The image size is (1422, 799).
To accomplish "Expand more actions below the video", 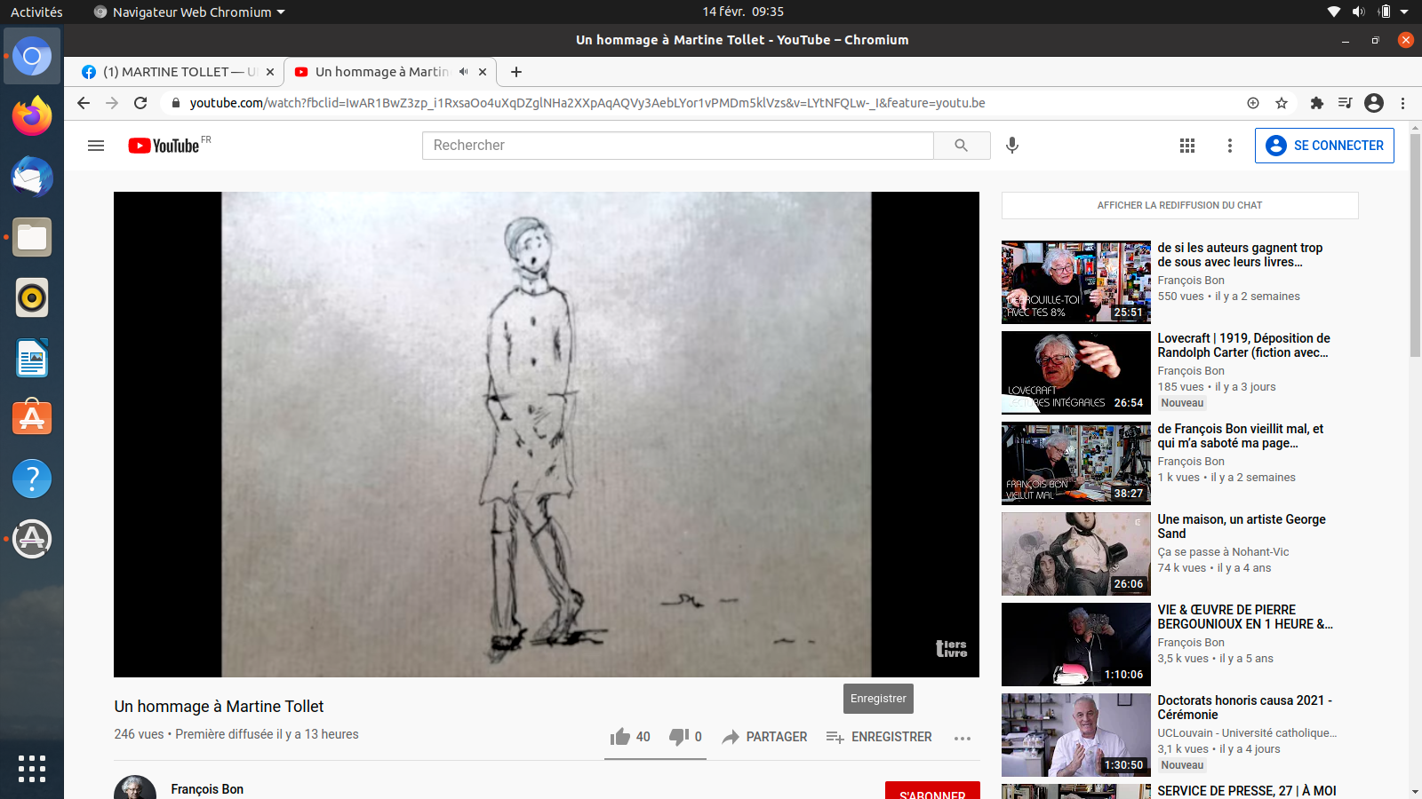I will tap(963, 738).
